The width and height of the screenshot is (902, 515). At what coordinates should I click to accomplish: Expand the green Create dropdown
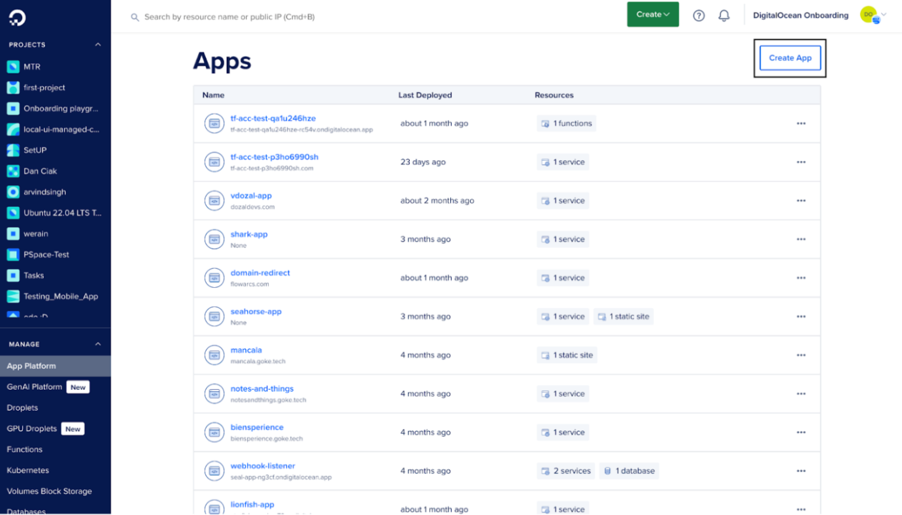652,14
